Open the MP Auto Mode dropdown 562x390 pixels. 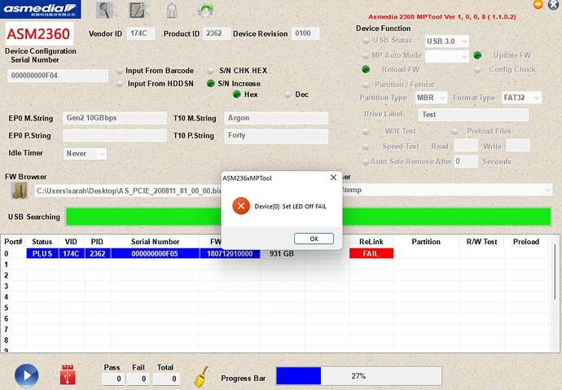(x=447, y=56)
